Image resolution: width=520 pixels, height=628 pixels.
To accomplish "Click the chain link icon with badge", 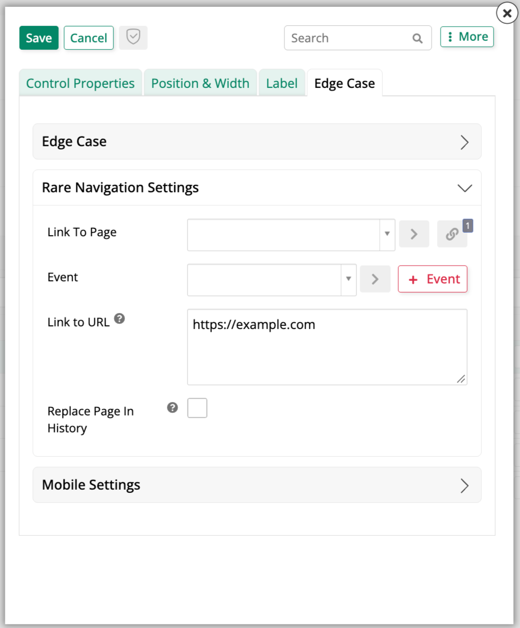I will [x=452, y=234].
